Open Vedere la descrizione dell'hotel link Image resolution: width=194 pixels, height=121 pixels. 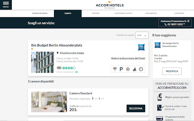click(128, 58)
